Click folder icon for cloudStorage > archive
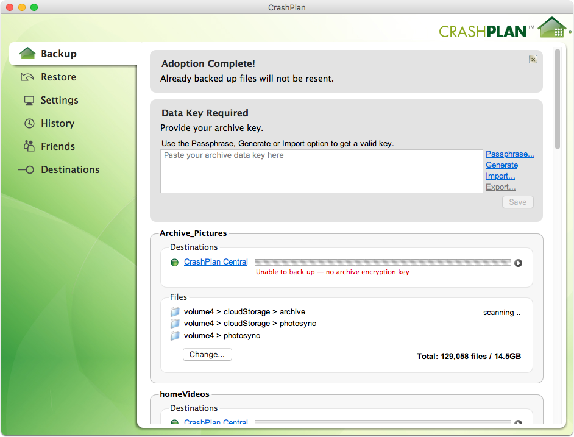 pos(175,311)
